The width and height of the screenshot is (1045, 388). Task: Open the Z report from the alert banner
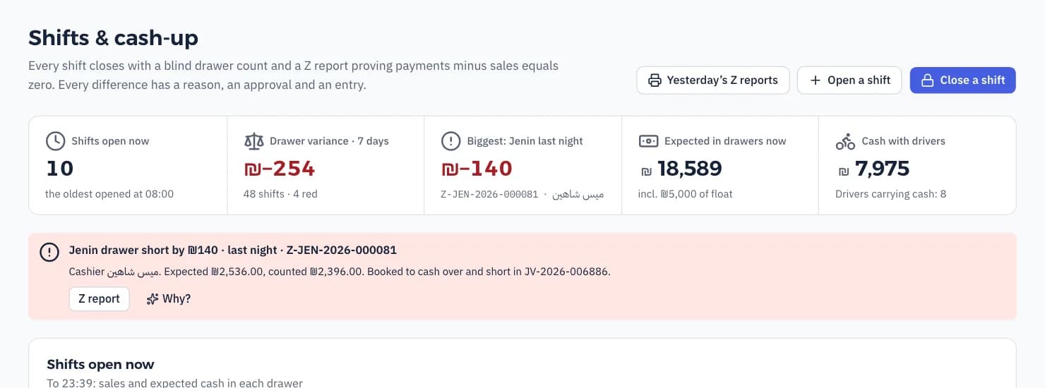tap(99, 299)
